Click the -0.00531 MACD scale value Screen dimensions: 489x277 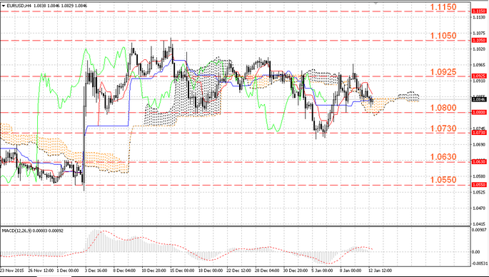[x=480, y=263]
